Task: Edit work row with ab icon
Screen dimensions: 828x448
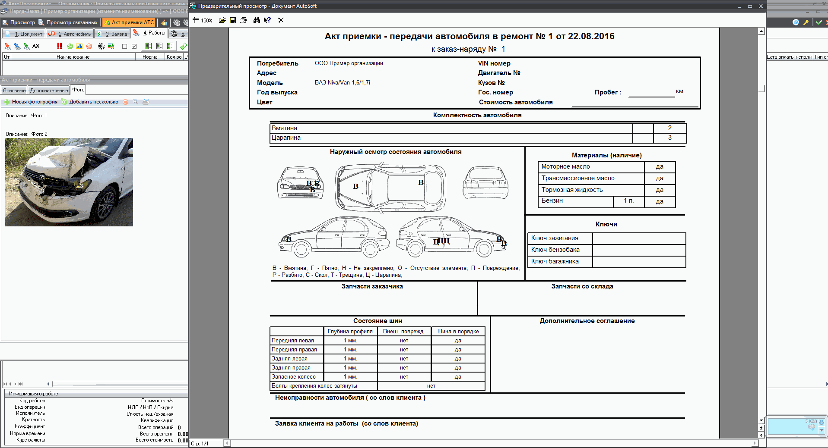Action: pyautogui.click(x=79, y=46)
